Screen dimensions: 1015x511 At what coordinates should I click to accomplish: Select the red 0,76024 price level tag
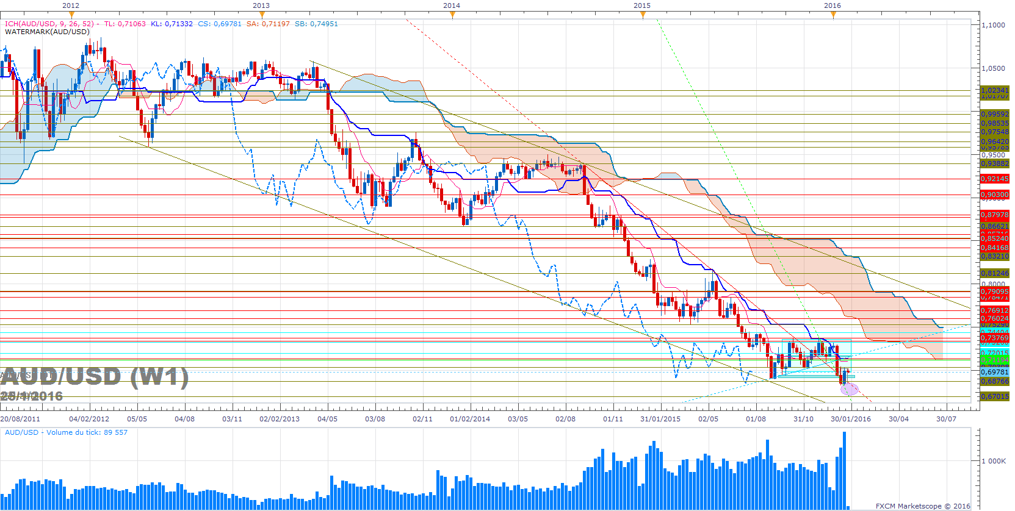[x=995, y=318]
